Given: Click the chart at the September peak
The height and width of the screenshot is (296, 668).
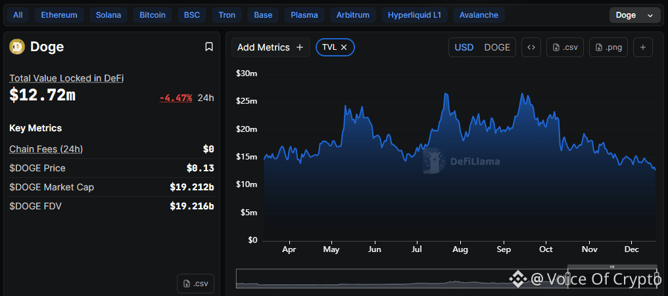Looking at the screenshot, I should (x=523, y=95).
